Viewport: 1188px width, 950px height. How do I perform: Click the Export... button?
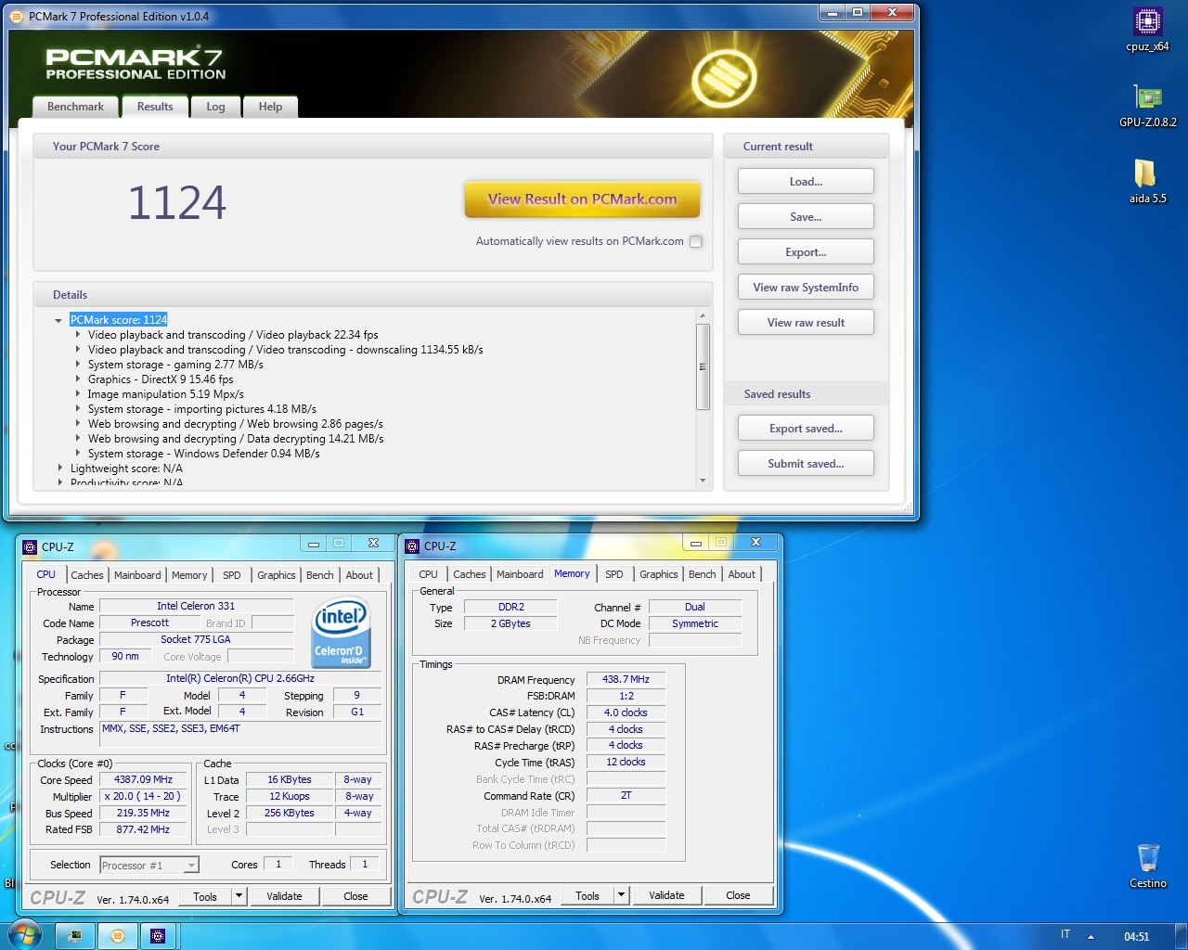pos(806,252)
